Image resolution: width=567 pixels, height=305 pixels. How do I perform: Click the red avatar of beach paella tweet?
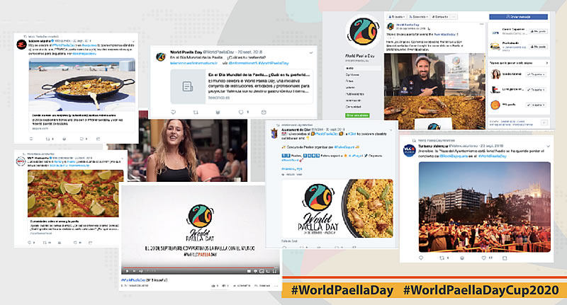(x=22, y=45)
